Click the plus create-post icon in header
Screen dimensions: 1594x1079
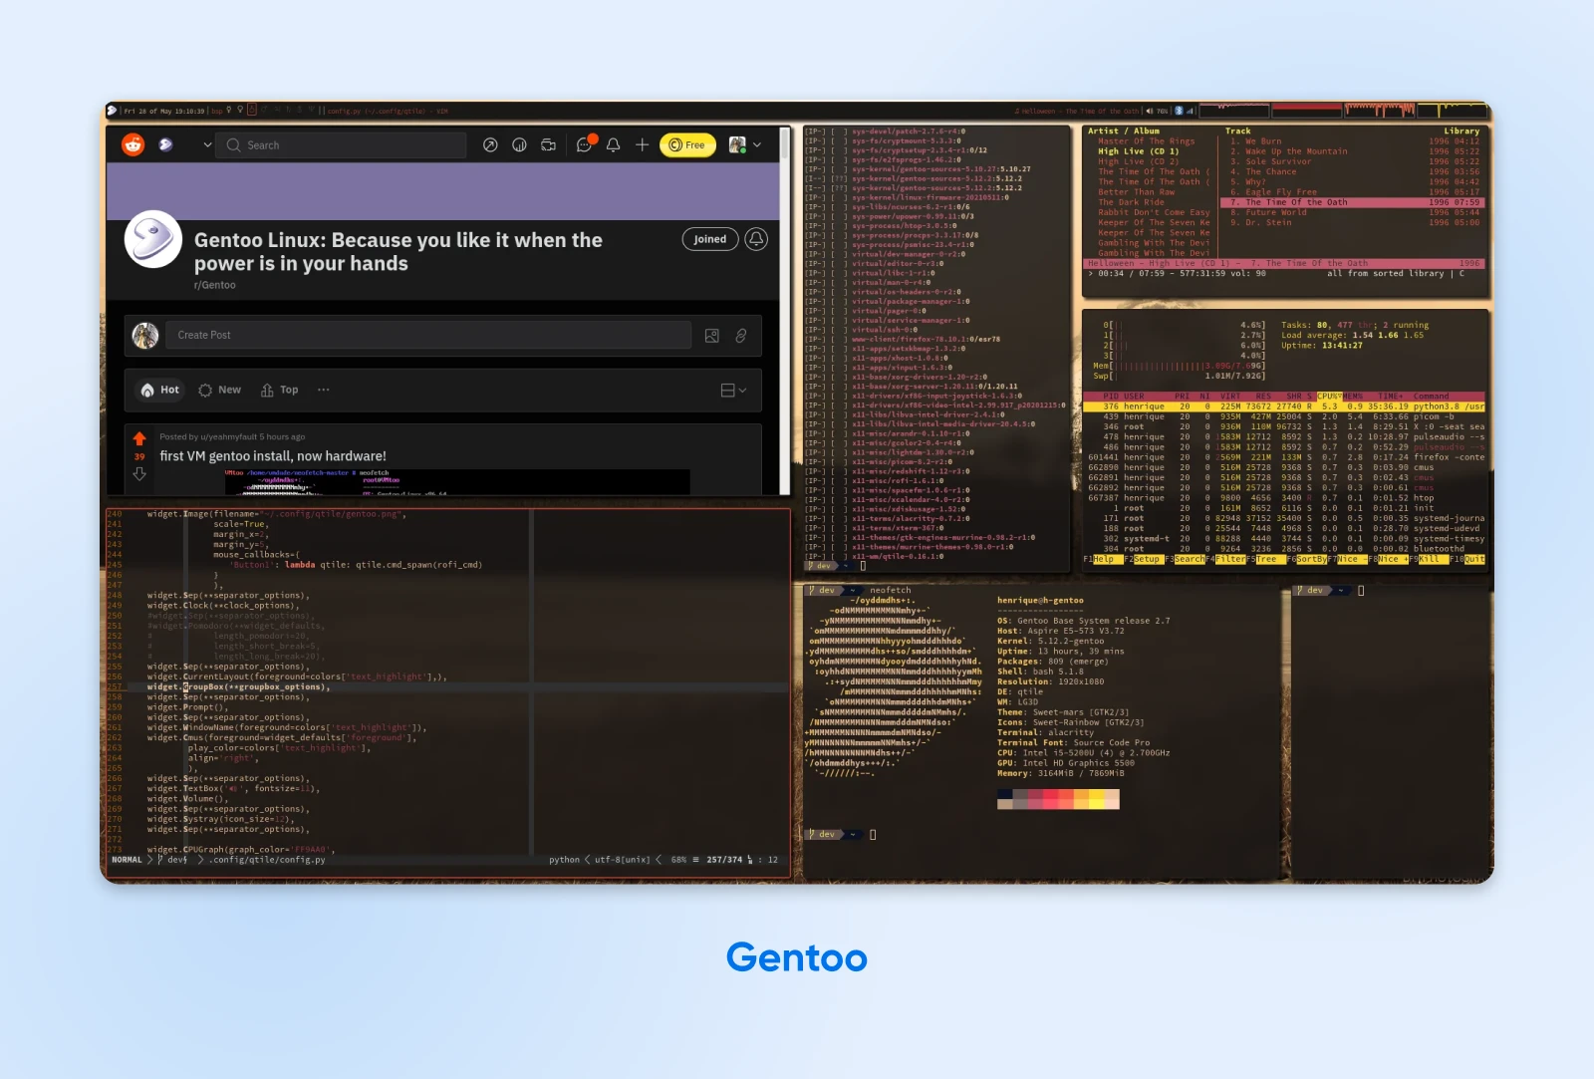coord(643,144)
